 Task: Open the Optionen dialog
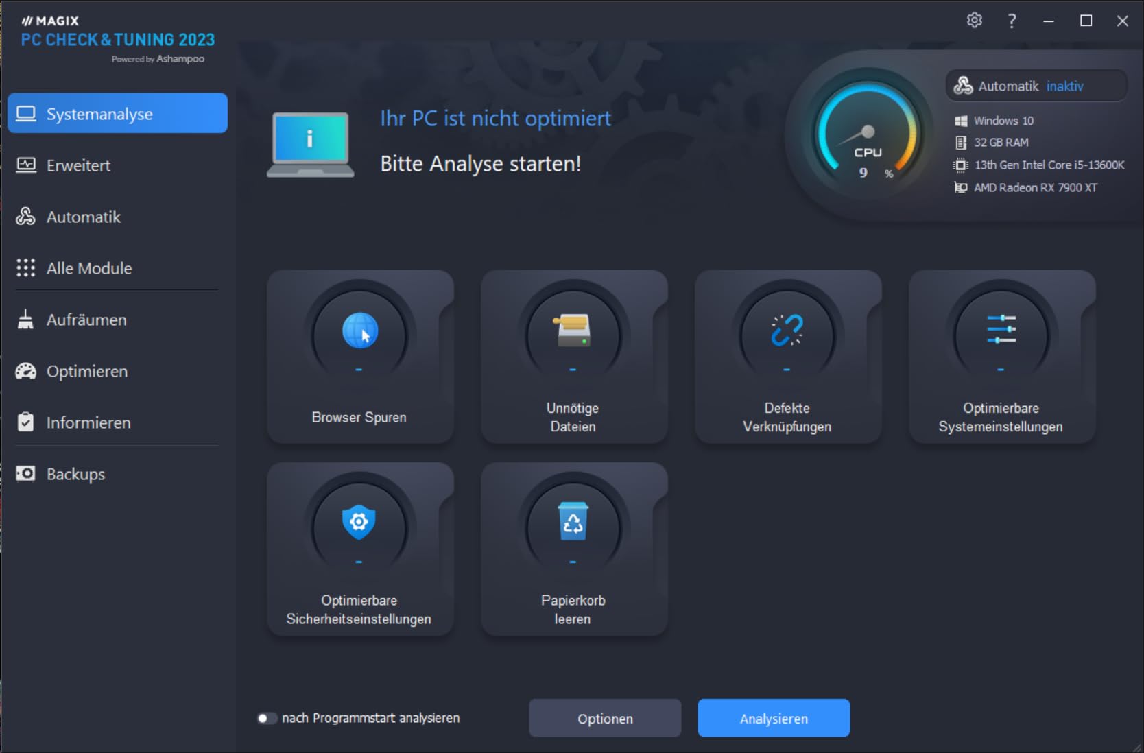click(x=605, y=718)
